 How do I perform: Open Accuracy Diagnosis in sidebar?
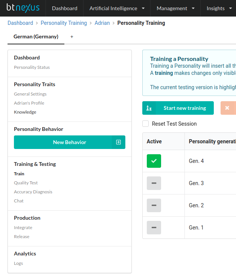(33, 192)
